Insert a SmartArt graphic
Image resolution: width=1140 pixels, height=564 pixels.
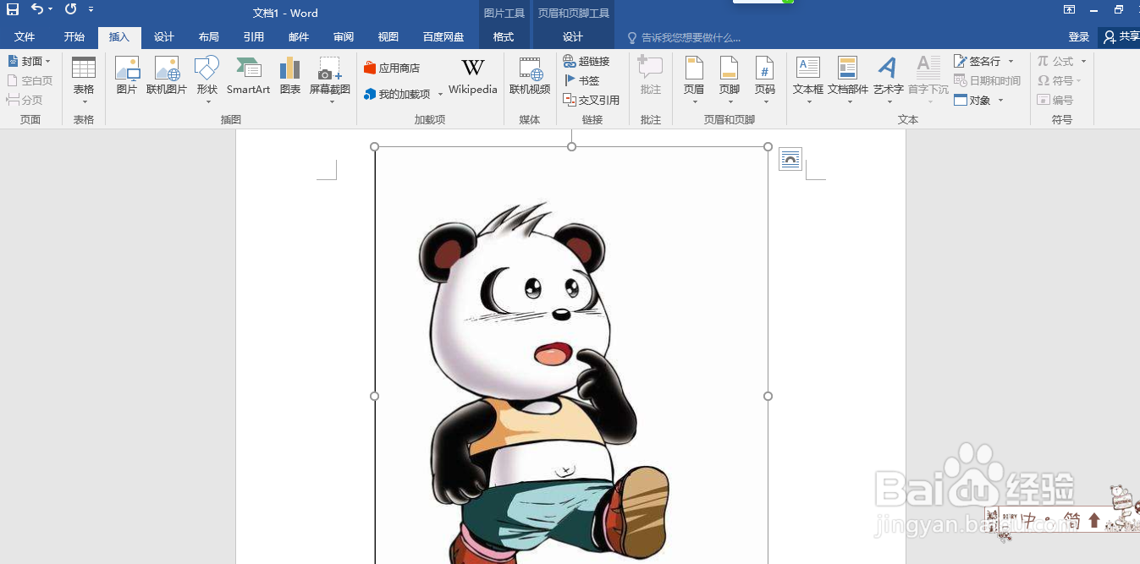[x=248, y=76]
